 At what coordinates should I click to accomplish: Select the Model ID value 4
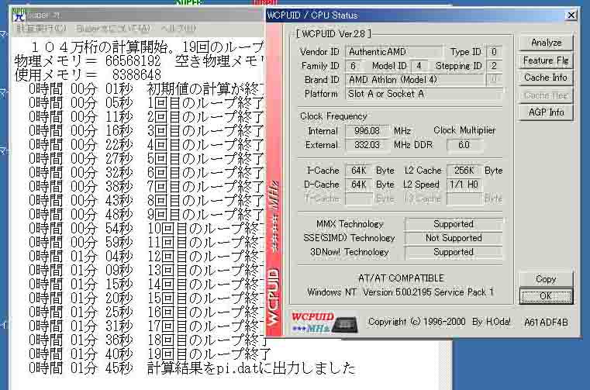419,66
